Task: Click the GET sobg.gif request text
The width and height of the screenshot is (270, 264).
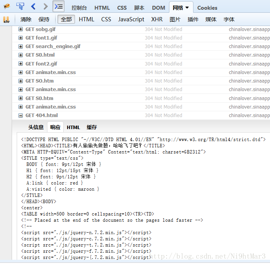Action: (40, 29)
